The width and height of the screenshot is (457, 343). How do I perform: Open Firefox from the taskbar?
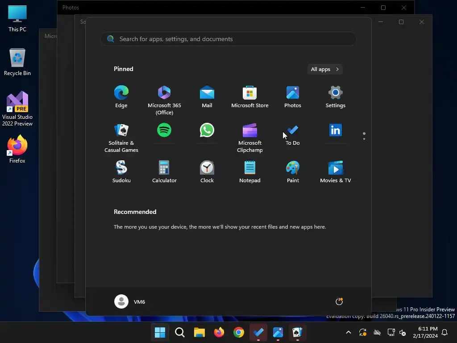219,332
